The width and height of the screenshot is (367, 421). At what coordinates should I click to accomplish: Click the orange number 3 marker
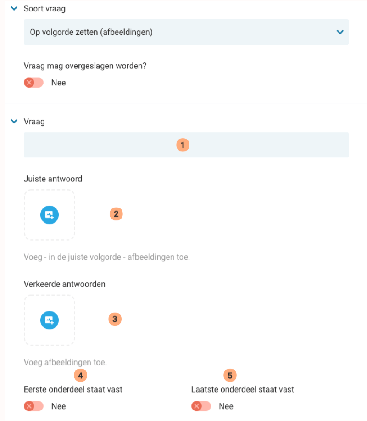[x=115, y=319]
